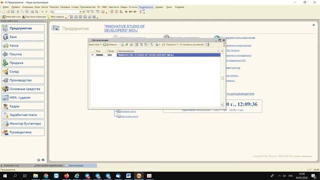Expand the toolbar search field dropdown
Image resolution: width=320 pixels, height=180 pixels.
pos(80,12)
